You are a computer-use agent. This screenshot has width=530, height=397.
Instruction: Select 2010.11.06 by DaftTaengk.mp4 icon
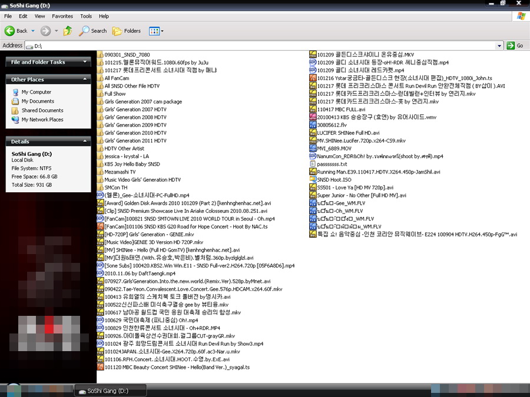click(100, 273)
